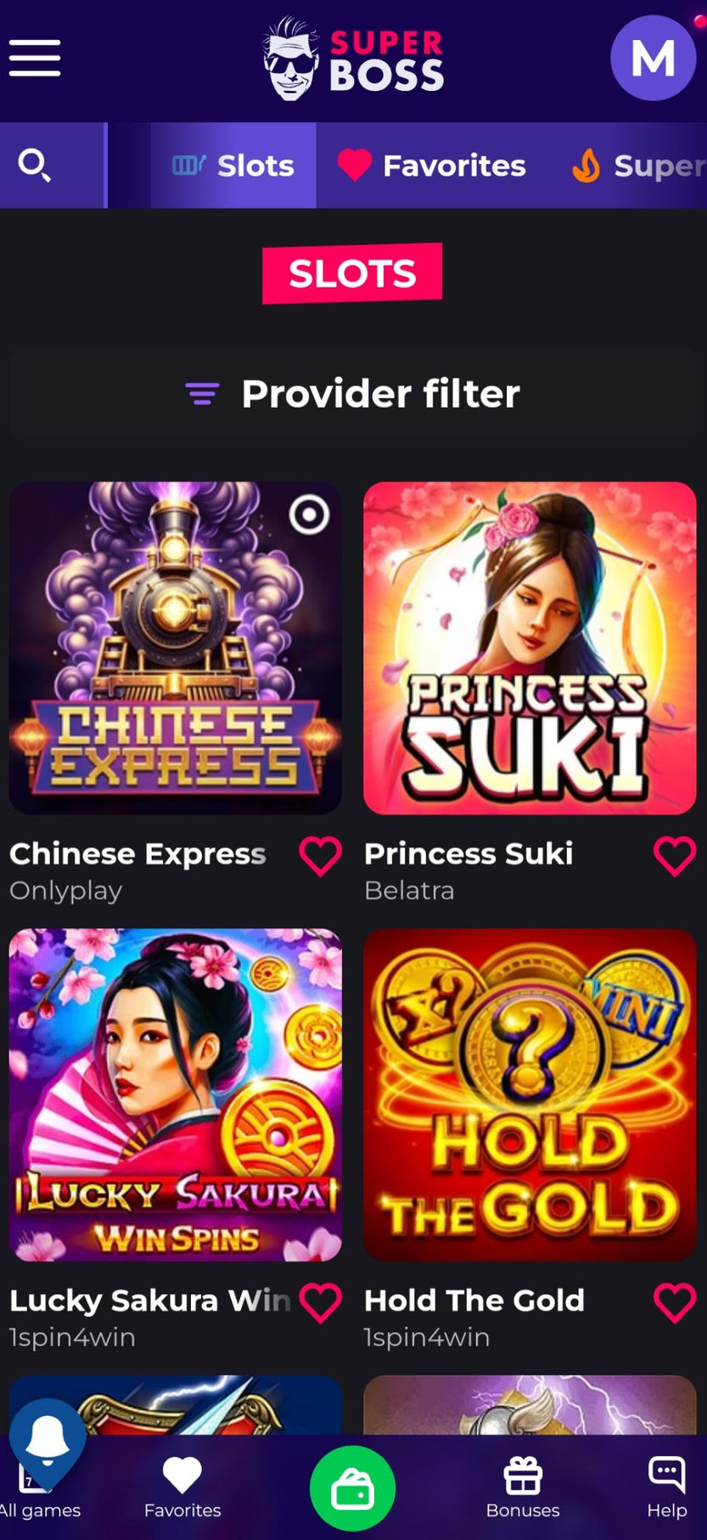This screenshot has width=707, height=1540.
Task: Go to All games
Action: (x=39, y=1494)
